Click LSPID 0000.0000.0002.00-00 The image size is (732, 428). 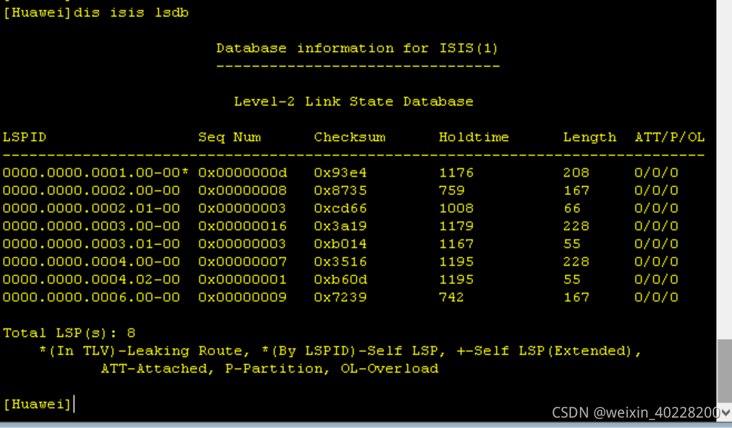(91, 191)
